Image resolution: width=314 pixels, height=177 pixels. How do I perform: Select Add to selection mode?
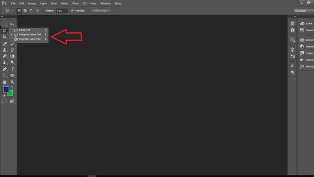click(x=25, y=11)
